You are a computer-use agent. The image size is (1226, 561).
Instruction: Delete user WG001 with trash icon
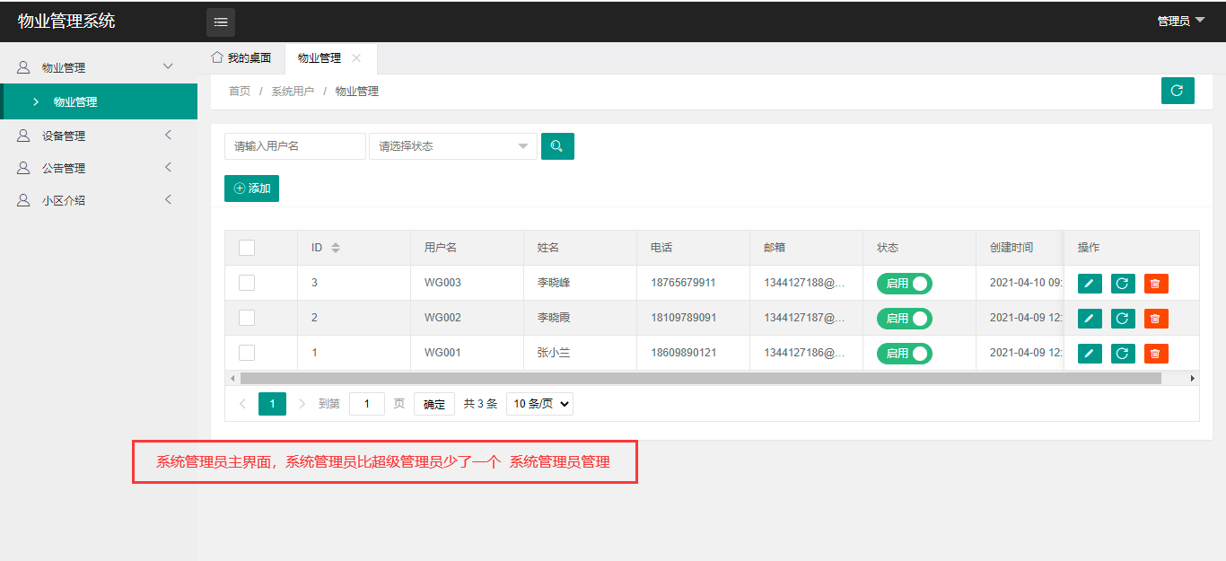click(x=1156, y=354)
